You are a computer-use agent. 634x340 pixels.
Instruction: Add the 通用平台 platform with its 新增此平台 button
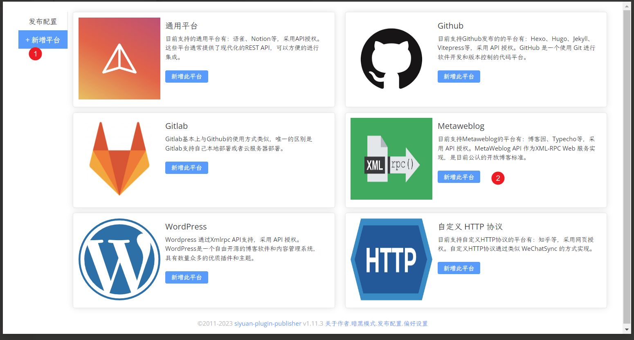tap(187, 77)
